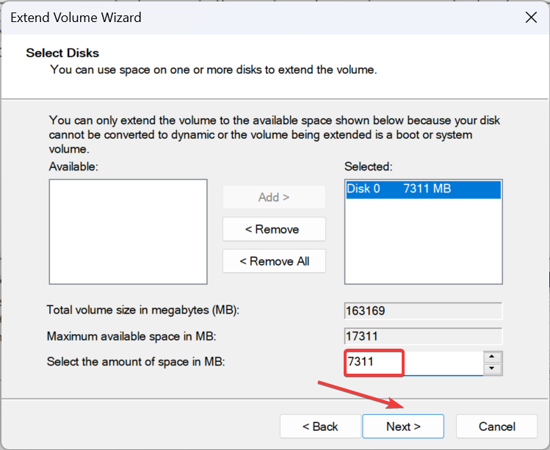
Task: Proceed by clicking Next >
Action: pyautogui.click(x=403, y=427)
